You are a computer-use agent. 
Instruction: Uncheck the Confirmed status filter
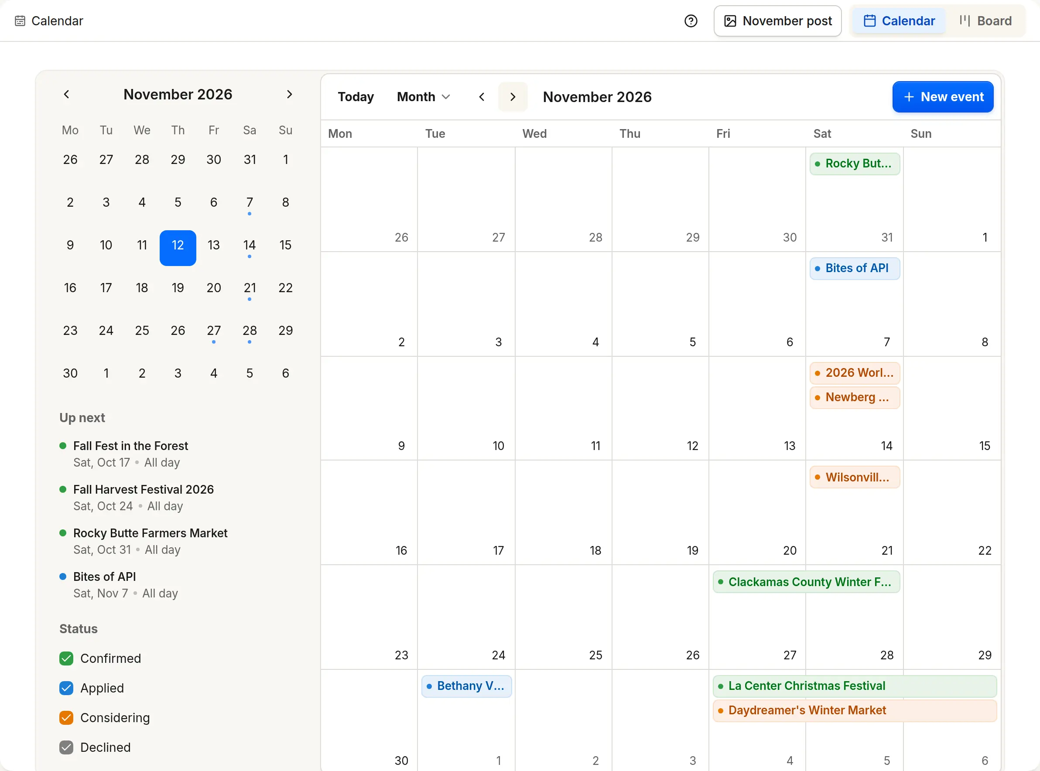tap(66, 658)
